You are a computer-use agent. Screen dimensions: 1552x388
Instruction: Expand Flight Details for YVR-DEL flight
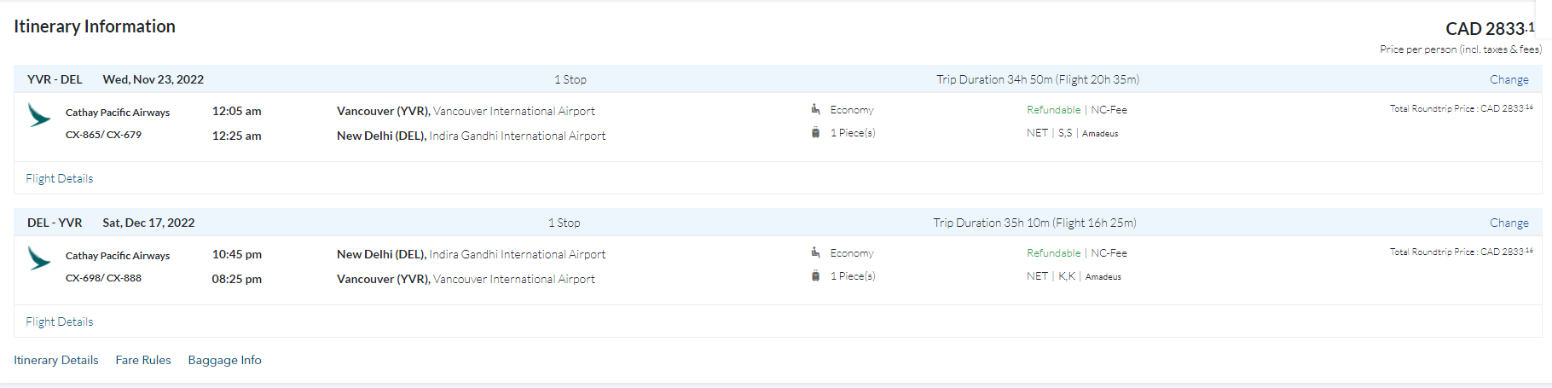(x=60, y=178)
